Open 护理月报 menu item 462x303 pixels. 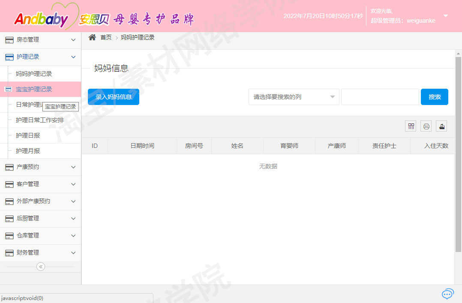(28, 151)
